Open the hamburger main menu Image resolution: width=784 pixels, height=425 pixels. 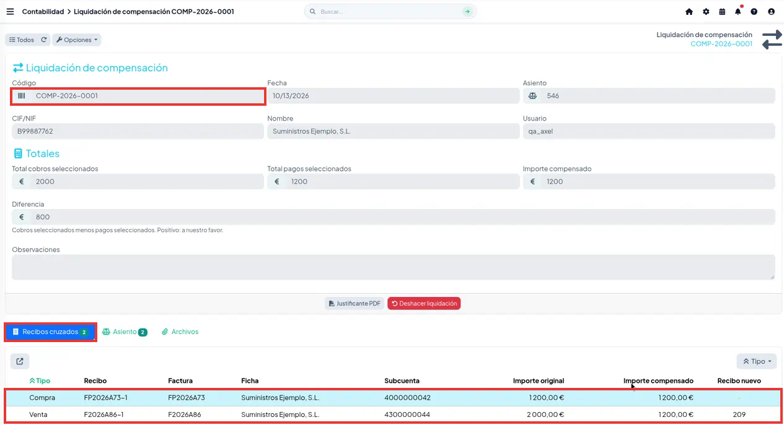tap(10, 11)
